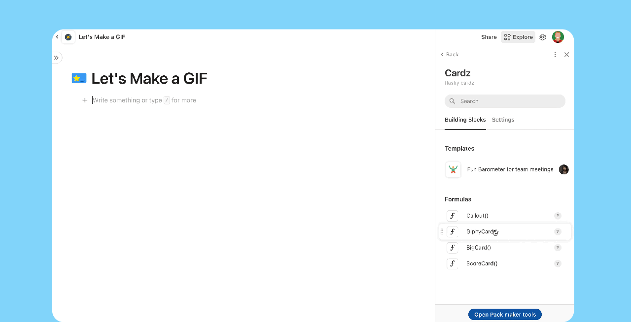The height and width of the screenshot is (322, 631).
Task: Click the drag handle beside GiphyCard()
Action: tap(442, 231)
